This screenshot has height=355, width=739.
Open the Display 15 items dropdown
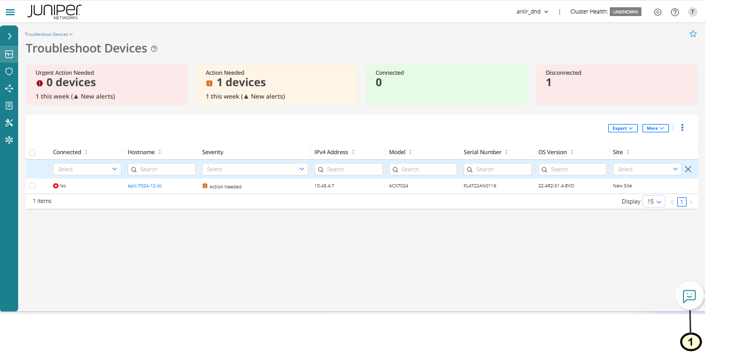tap(654, 201)
